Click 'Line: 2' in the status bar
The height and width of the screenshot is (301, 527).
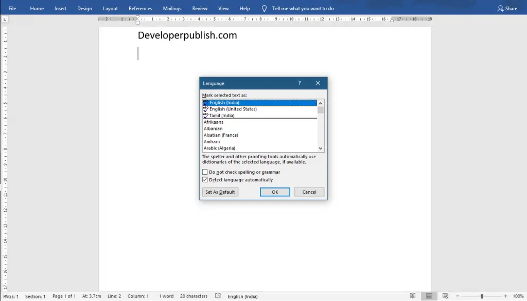114,296
